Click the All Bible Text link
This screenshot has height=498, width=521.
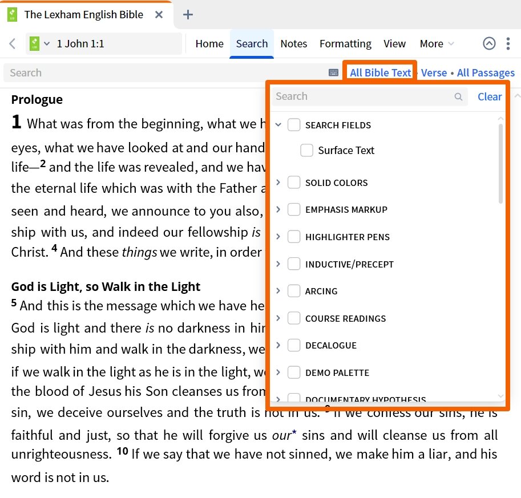click(x=381, y=73)
